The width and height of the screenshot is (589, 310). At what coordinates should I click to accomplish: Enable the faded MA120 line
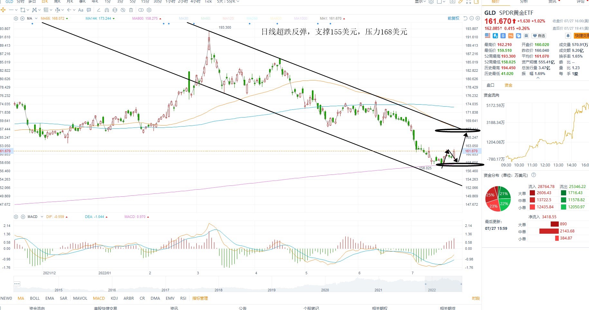229,18
